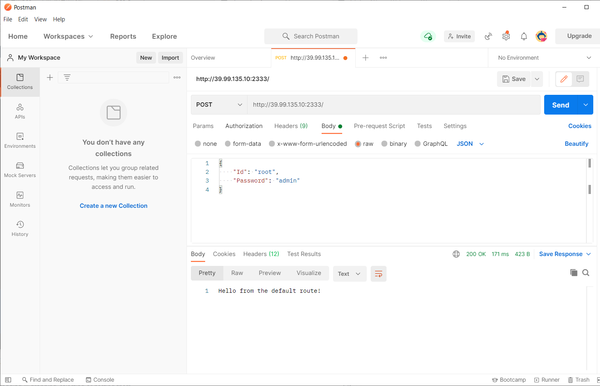Screen dimensions: 600x386
Task: Open the response Headers (12) tab
Action: (261, 254)
